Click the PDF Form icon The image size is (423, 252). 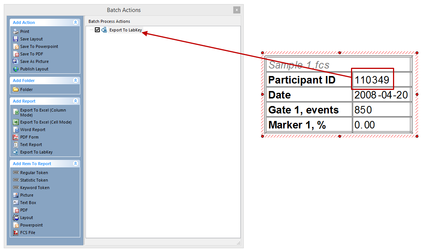point(16,137)
